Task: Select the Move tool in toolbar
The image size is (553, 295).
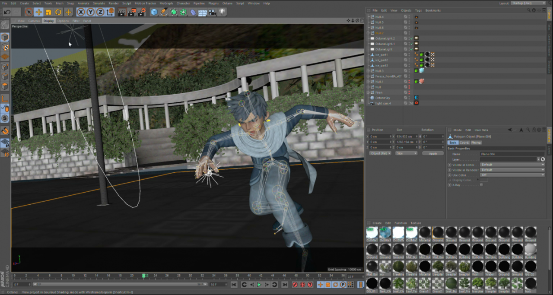Action: coord(38,12)
